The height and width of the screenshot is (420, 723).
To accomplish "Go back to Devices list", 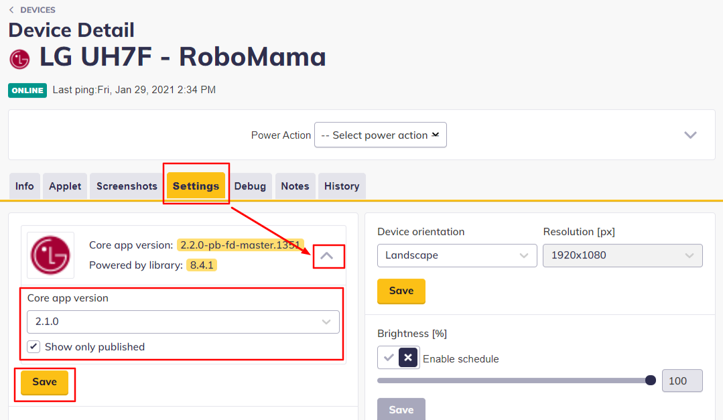I will 32,10.
